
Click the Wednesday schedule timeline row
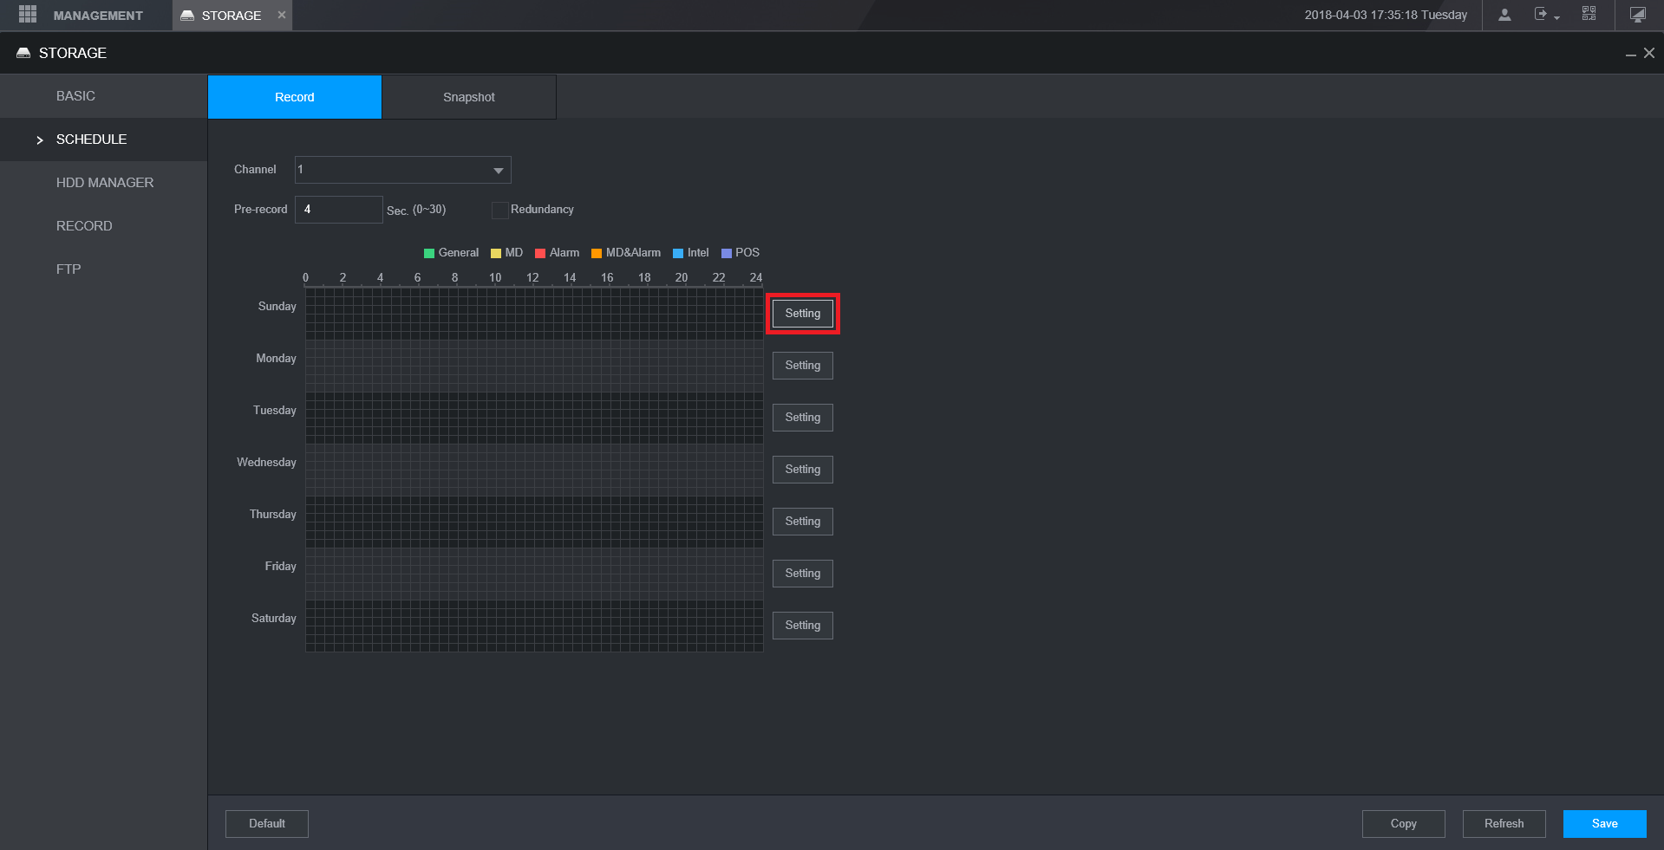[x=534, y=470]
